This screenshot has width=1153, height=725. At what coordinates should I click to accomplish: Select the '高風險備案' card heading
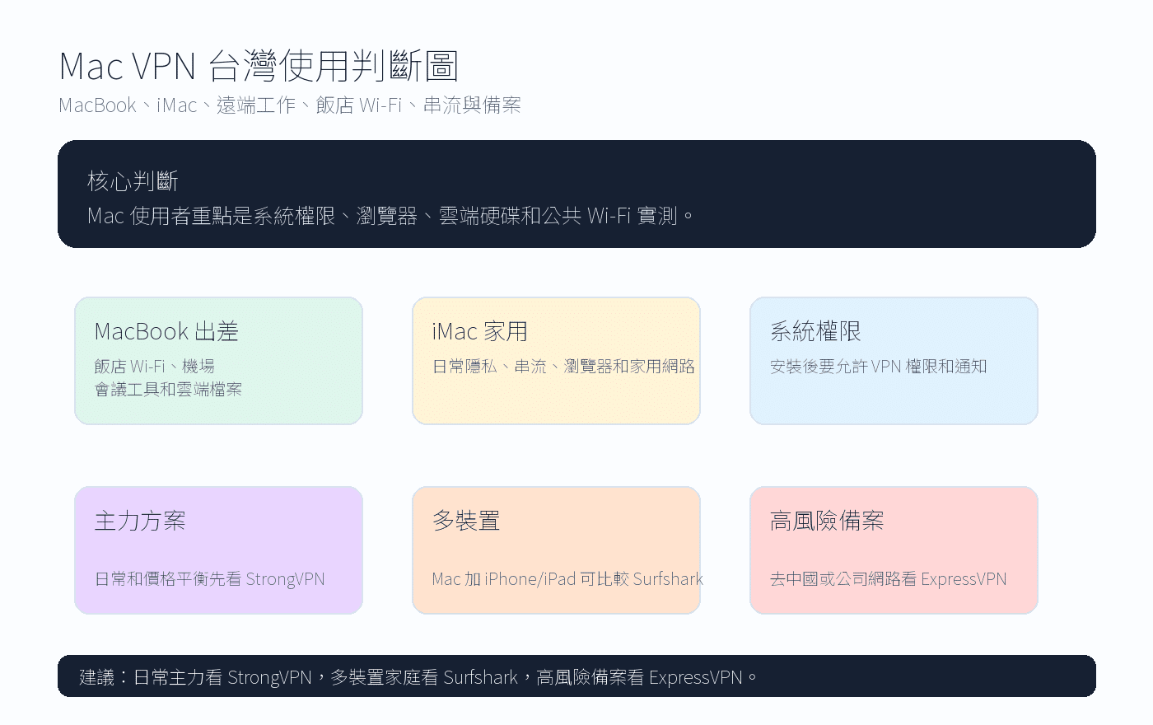(827, 521)
